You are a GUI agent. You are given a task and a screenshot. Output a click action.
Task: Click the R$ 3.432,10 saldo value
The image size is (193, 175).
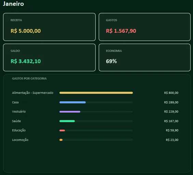26,61
